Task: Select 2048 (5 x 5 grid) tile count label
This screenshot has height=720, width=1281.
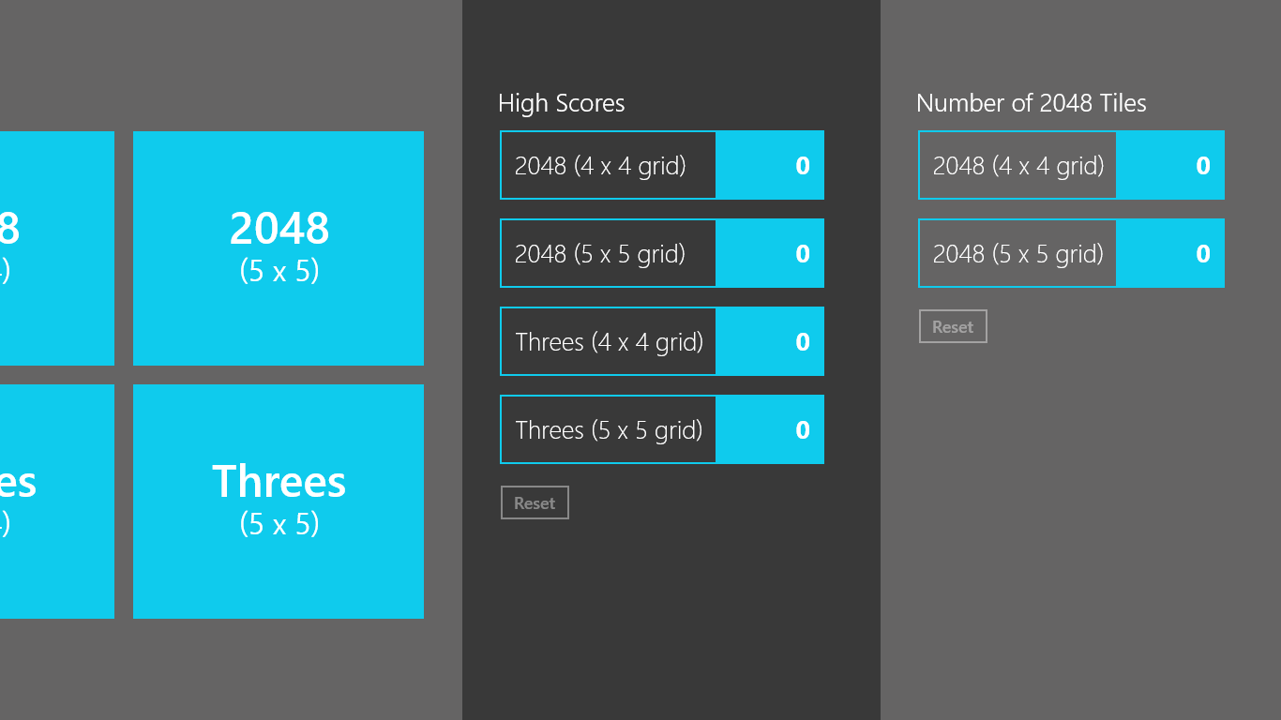Action: pyautogui.click(x=1017, y=254)
